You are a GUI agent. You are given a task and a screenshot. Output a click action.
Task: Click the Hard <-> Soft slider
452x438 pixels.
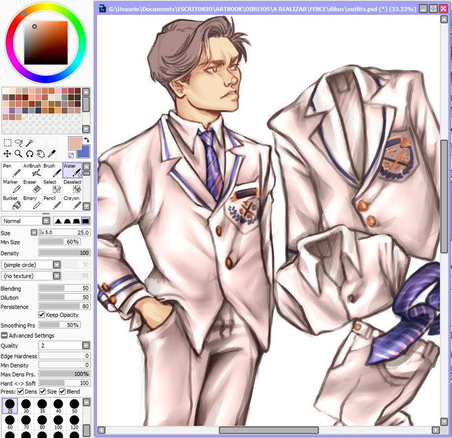[64, 383]
